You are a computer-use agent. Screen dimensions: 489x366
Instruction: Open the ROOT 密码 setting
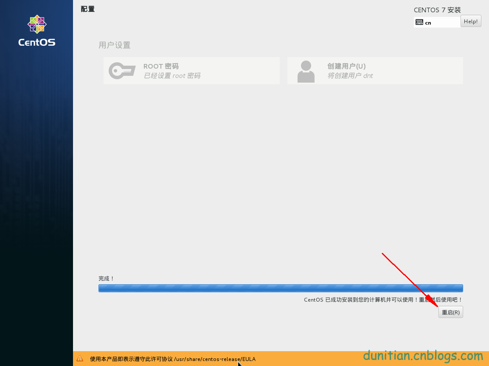[x=191, y=71]
